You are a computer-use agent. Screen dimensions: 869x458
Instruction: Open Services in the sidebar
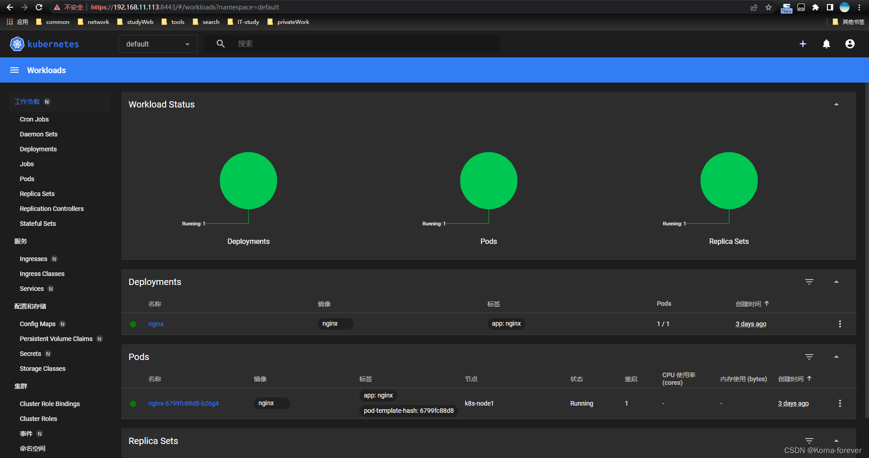point(32,289)
